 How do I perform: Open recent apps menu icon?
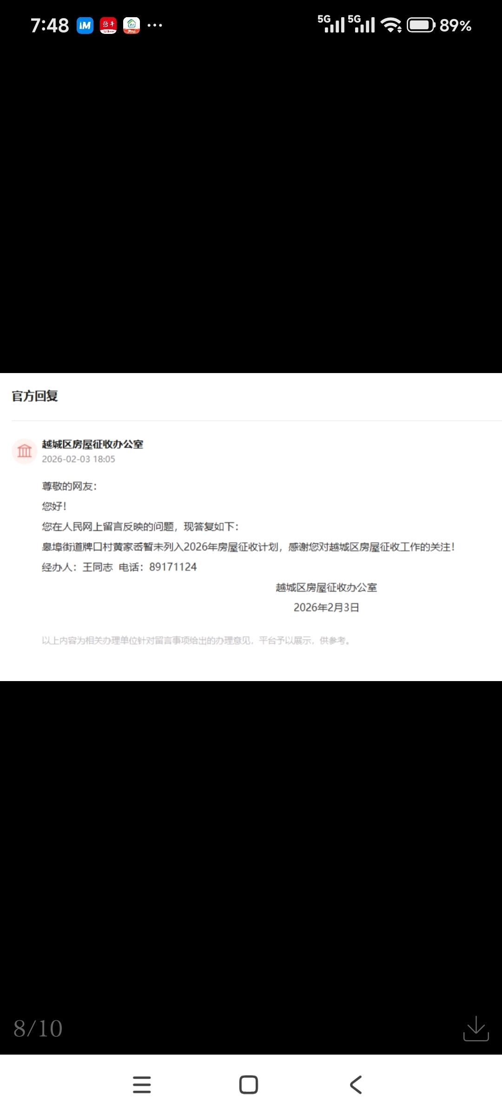click(142, 1085)
